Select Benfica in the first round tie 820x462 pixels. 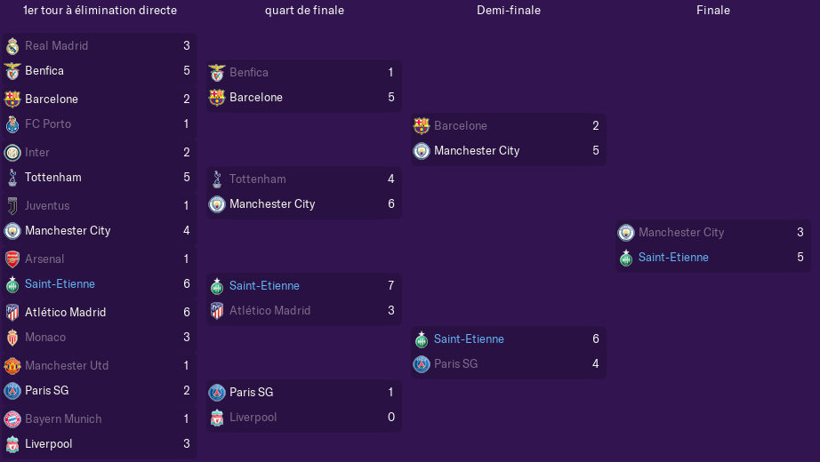click(44, 71)
